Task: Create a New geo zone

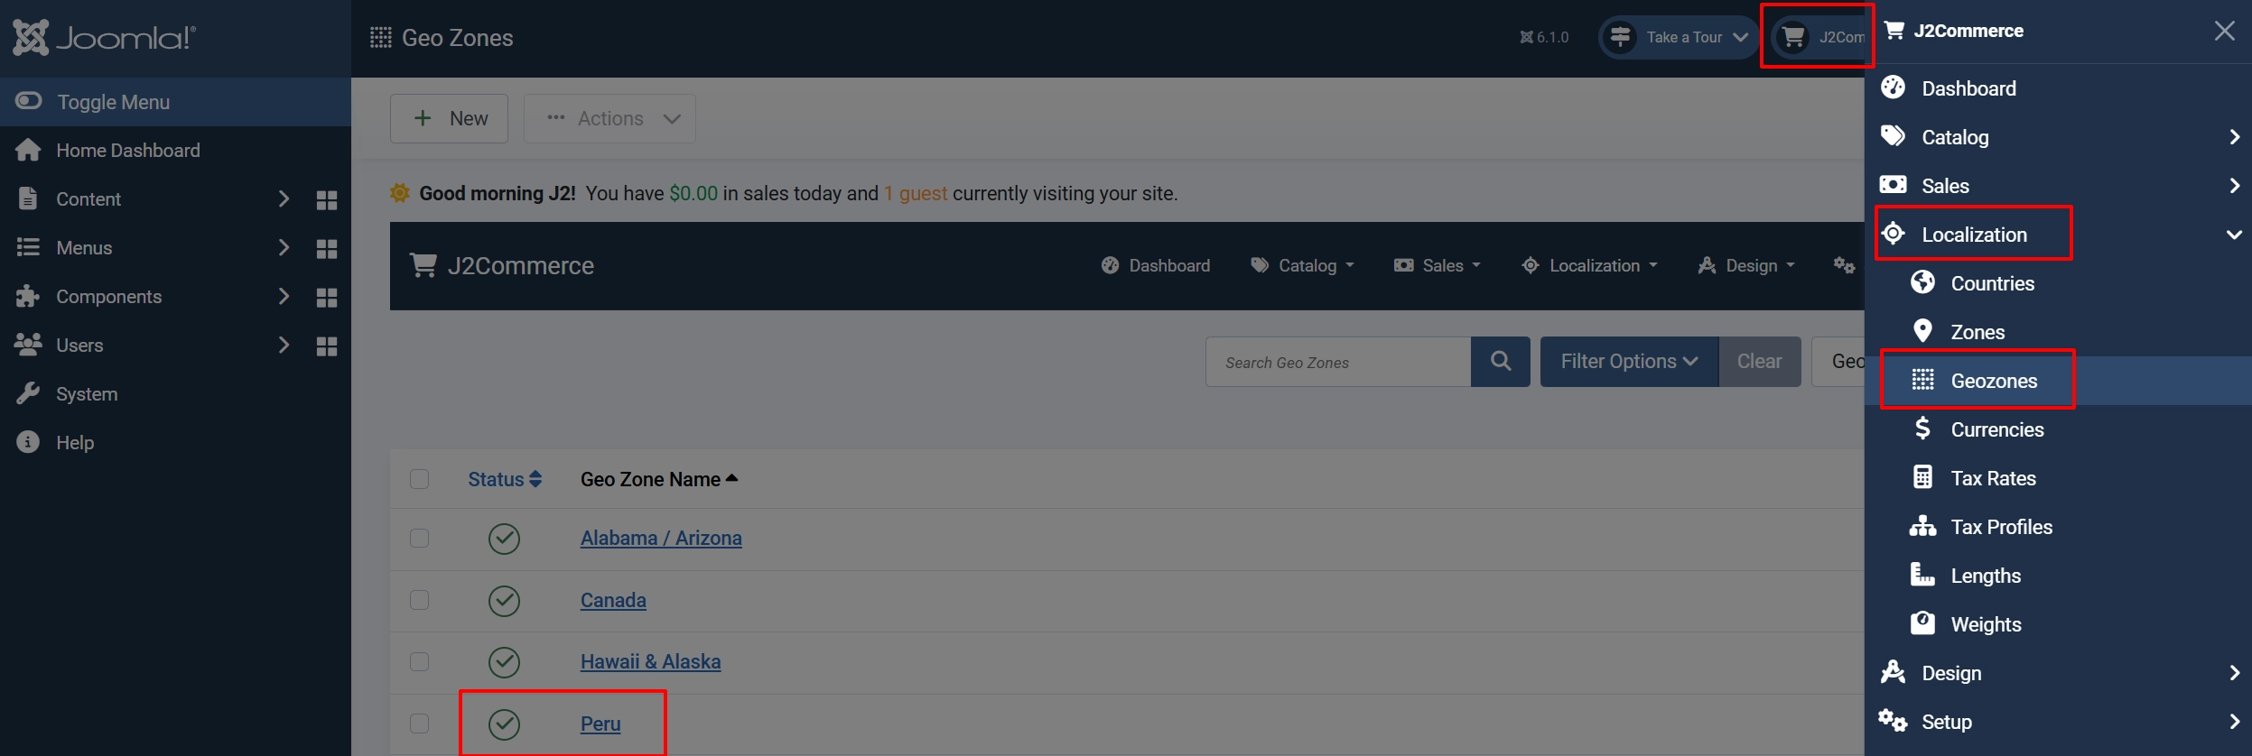Action: 449,118
